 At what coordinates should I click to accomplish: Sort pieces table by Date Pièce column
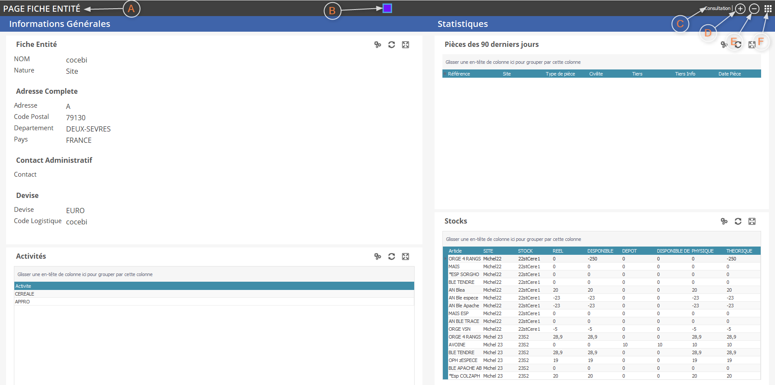tap(729, 74)
